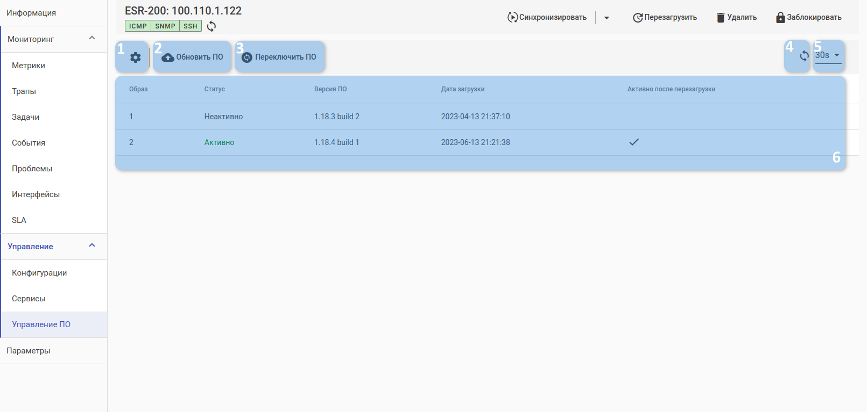The image size is (867, 412).
Task: Open the Параметры section
Action: 28,351
